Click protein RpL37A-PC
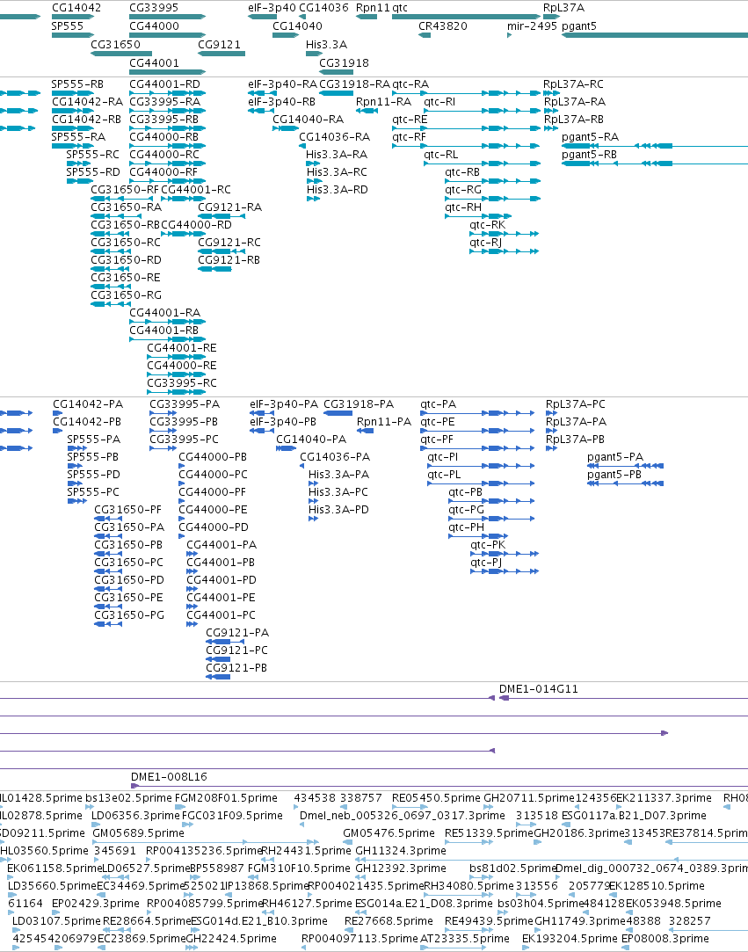 pyautogui.click(x=576, y=403)
